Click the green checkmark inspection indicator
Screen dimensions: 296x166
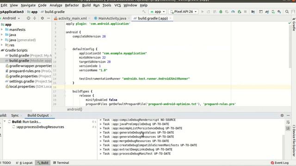[x=290, y=23]
